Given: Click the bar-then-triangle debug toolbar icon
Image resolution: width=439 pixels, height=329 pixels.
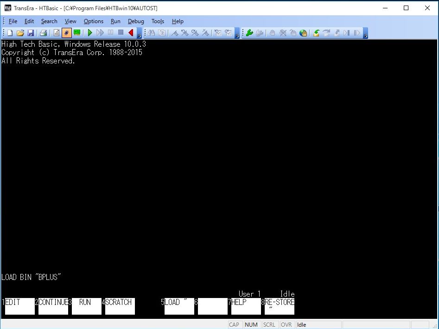Looking at the screenshot, I should click(x=356, y=33).
